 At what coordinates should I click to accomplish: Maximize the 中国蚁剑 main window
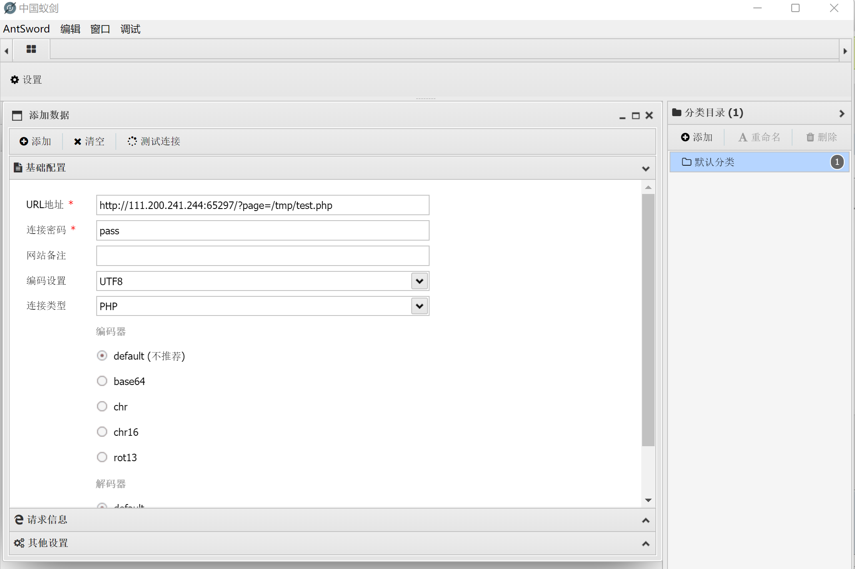795,8
